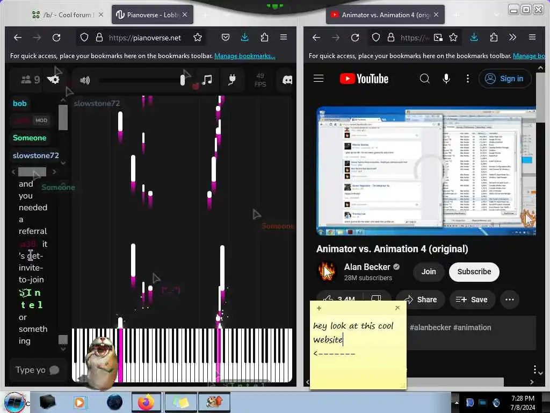The height and width of the screenshot is (413, 550).
Task: Mute Pianoverse with the speaker icon
Action: coord(84,81)
